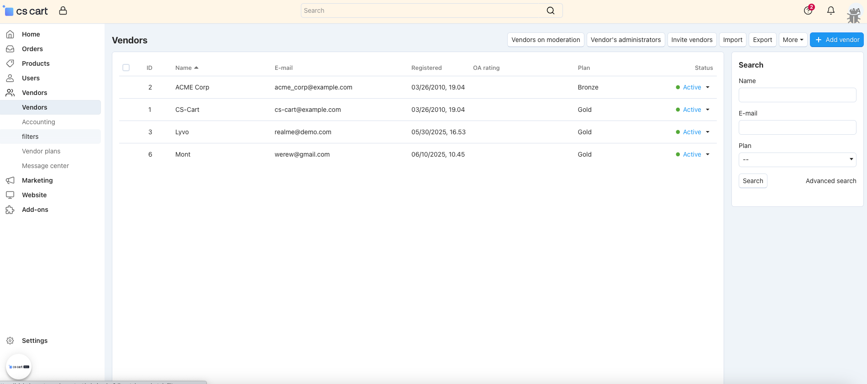Select the filters submenu item

[x=30, y=137]
